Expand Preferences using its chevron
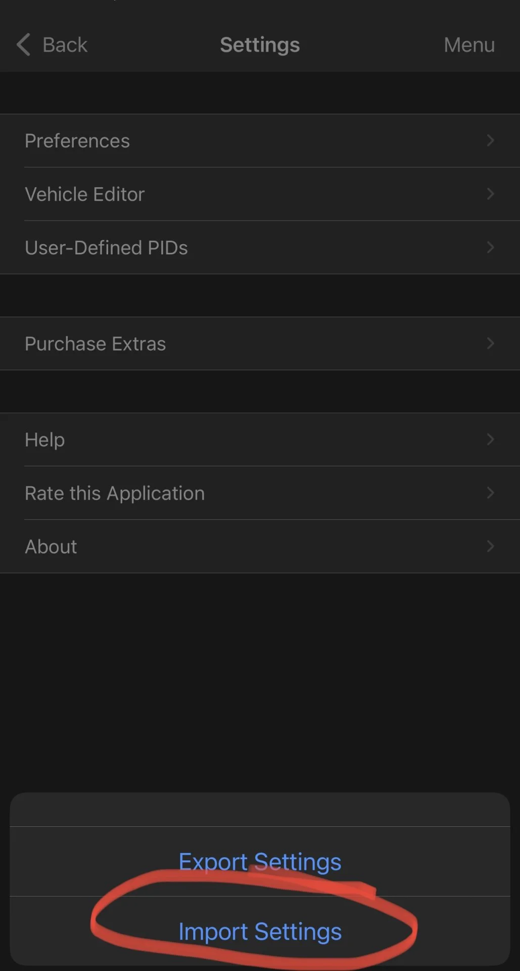This screenshot has height=971, width=520. click(x=490, y=141)
